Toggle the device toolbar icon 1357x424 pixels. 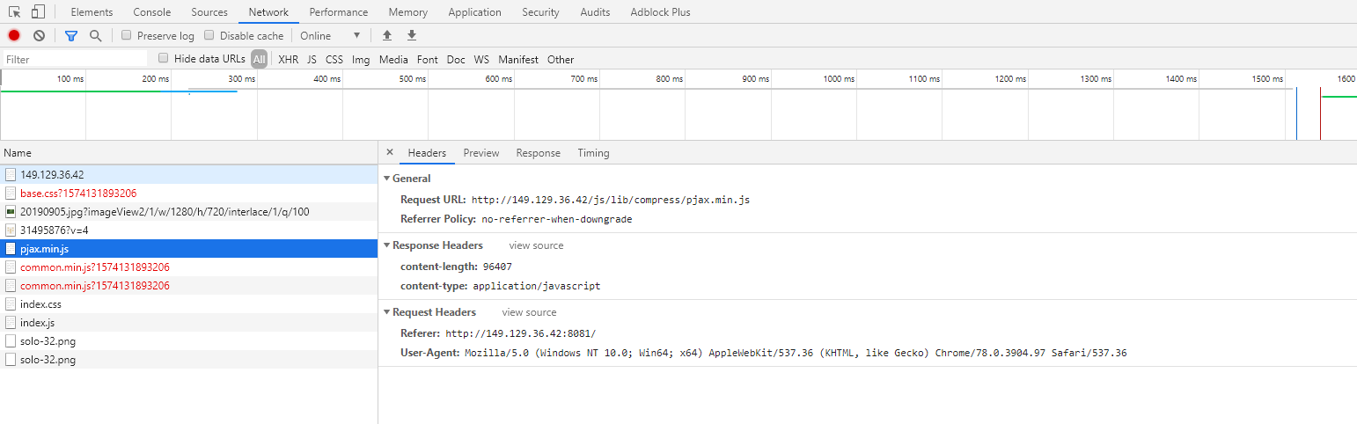click(x=38, y=12)
